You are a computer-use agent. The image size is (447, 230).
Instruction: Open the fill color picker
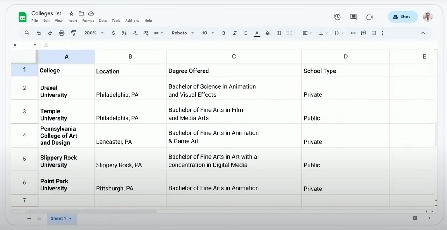[x=268, y=33]
